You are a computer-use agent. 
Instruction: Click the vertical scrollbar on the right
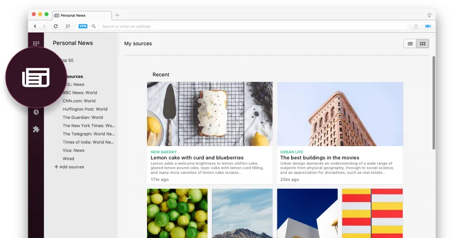tap(434, 102)
